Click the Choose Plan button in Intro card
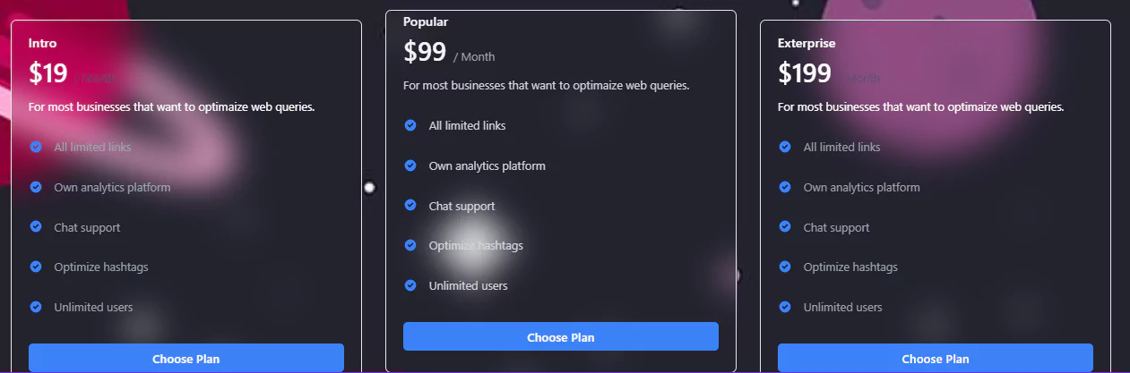 [186, 358]
